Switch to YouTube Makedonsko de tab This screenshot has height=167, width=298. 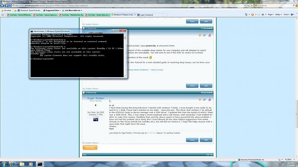pos(72,15)
